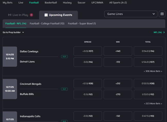The image size is (167, 122).
Task: Open All Sports (A-Z) list
Action: point(118,3)
